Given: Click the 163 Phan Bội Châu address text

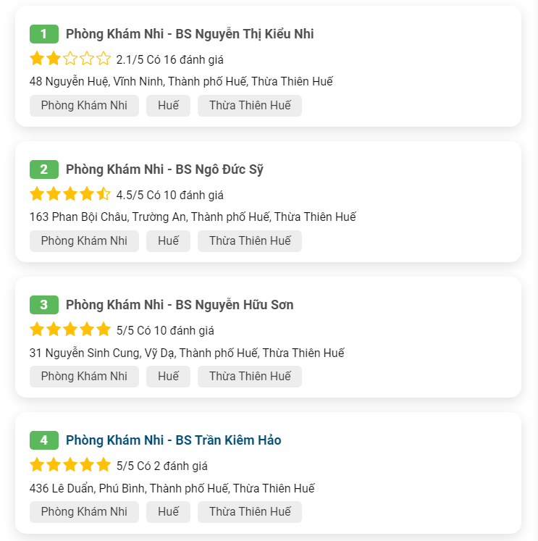Looking at the screenshot, I should point(193,217).
